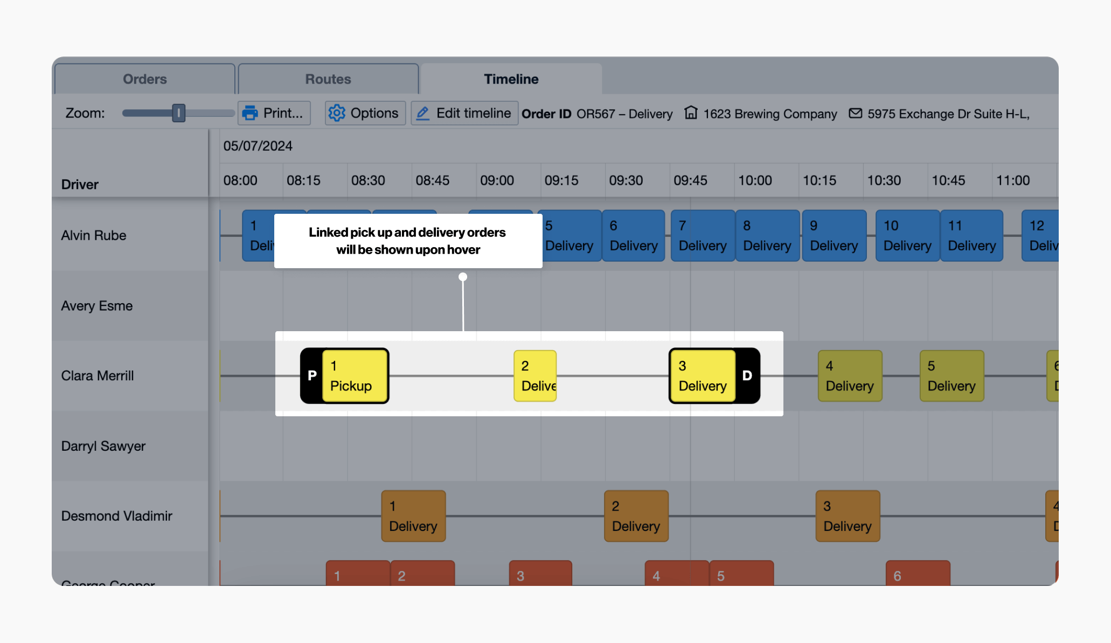Click the envelope icon beside the address
Screen dimensions: 1111x643
(855, 113)
